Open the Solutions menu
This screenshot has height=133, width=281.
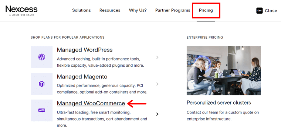(81, 10)
